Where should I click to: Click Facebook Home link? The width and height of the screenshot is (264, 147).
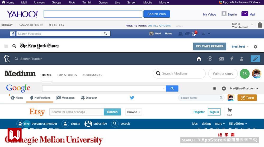pos(168,33)
